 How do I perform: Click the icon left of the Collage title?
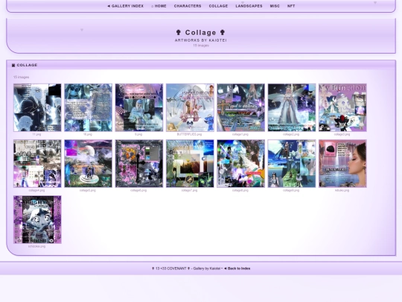[179, 32]
